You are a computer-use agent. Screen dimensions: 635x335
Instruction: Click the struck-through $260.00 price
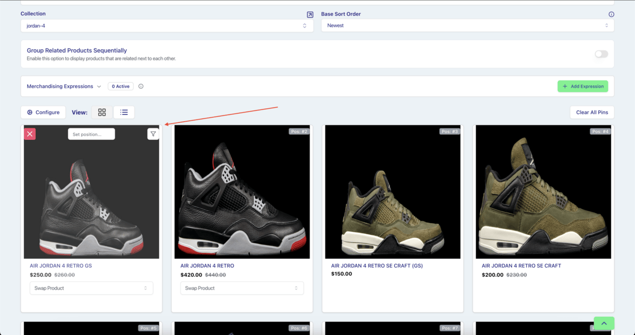pos(65,275)
